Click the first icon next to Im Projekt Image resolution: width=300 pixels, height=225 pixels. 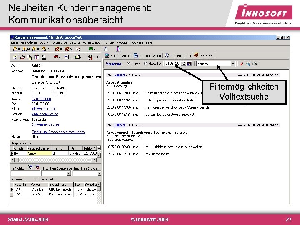tap(30, 167)
